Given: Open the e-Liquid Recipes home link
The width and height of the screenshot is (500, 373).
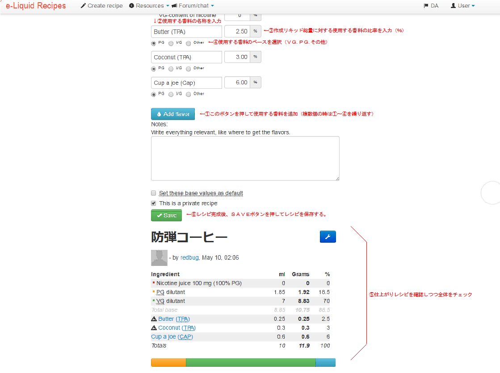Looking at the screenshot, I should (36, 6).
